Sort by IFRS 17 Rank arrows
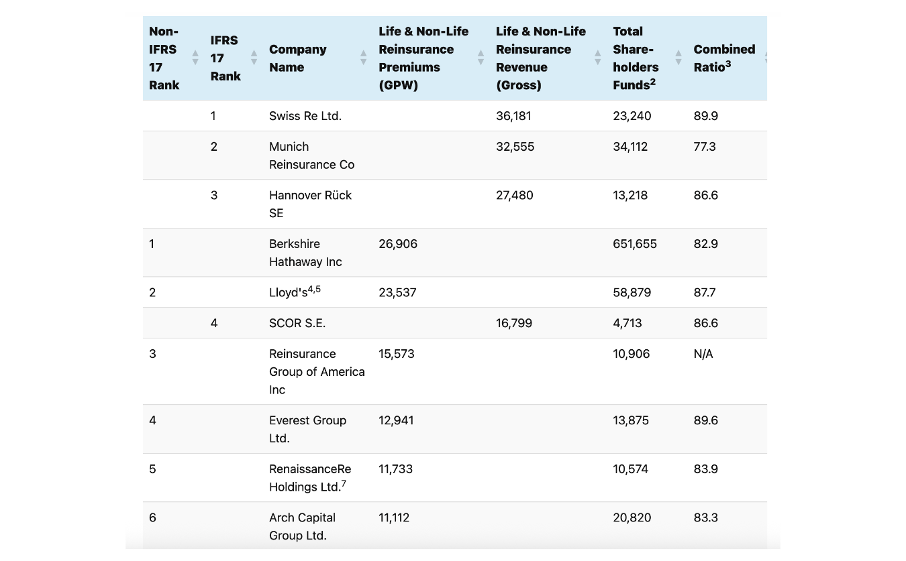The width and height of the screenshot is (906, 561). tap(254, 58)
